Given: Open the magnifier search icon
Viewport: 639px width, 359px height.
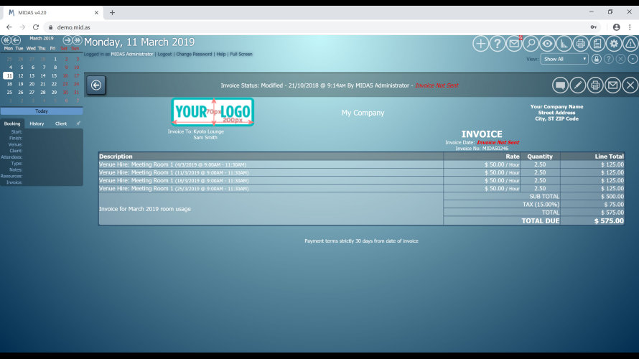Looking at the screenshot, I should click(531, 44).
